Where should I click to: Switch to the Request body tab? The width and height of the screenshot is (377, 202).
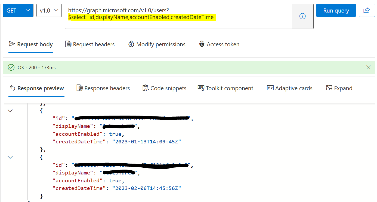[31, 44]
